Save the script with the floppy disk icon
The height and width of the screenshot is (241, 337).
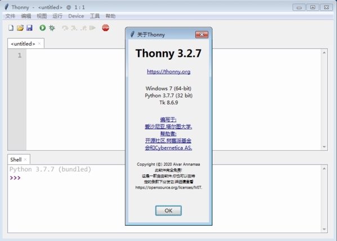[x=29, y=28]
